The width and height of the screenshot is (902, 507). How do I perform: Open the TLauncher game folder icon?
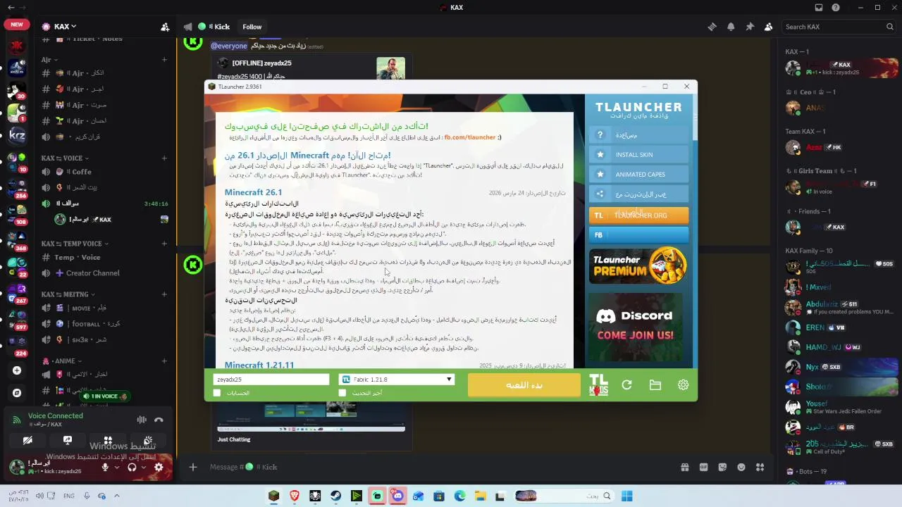click(x=655, y=384)
